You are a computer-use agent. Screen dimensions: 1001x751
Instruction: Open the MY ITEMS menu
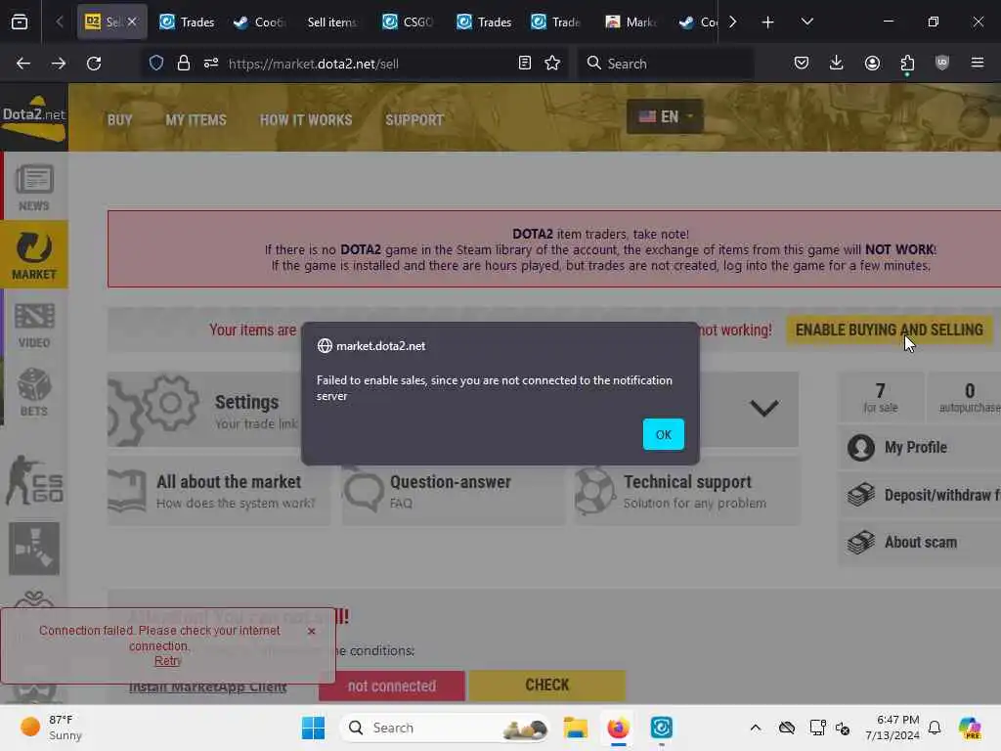(196, 119)
